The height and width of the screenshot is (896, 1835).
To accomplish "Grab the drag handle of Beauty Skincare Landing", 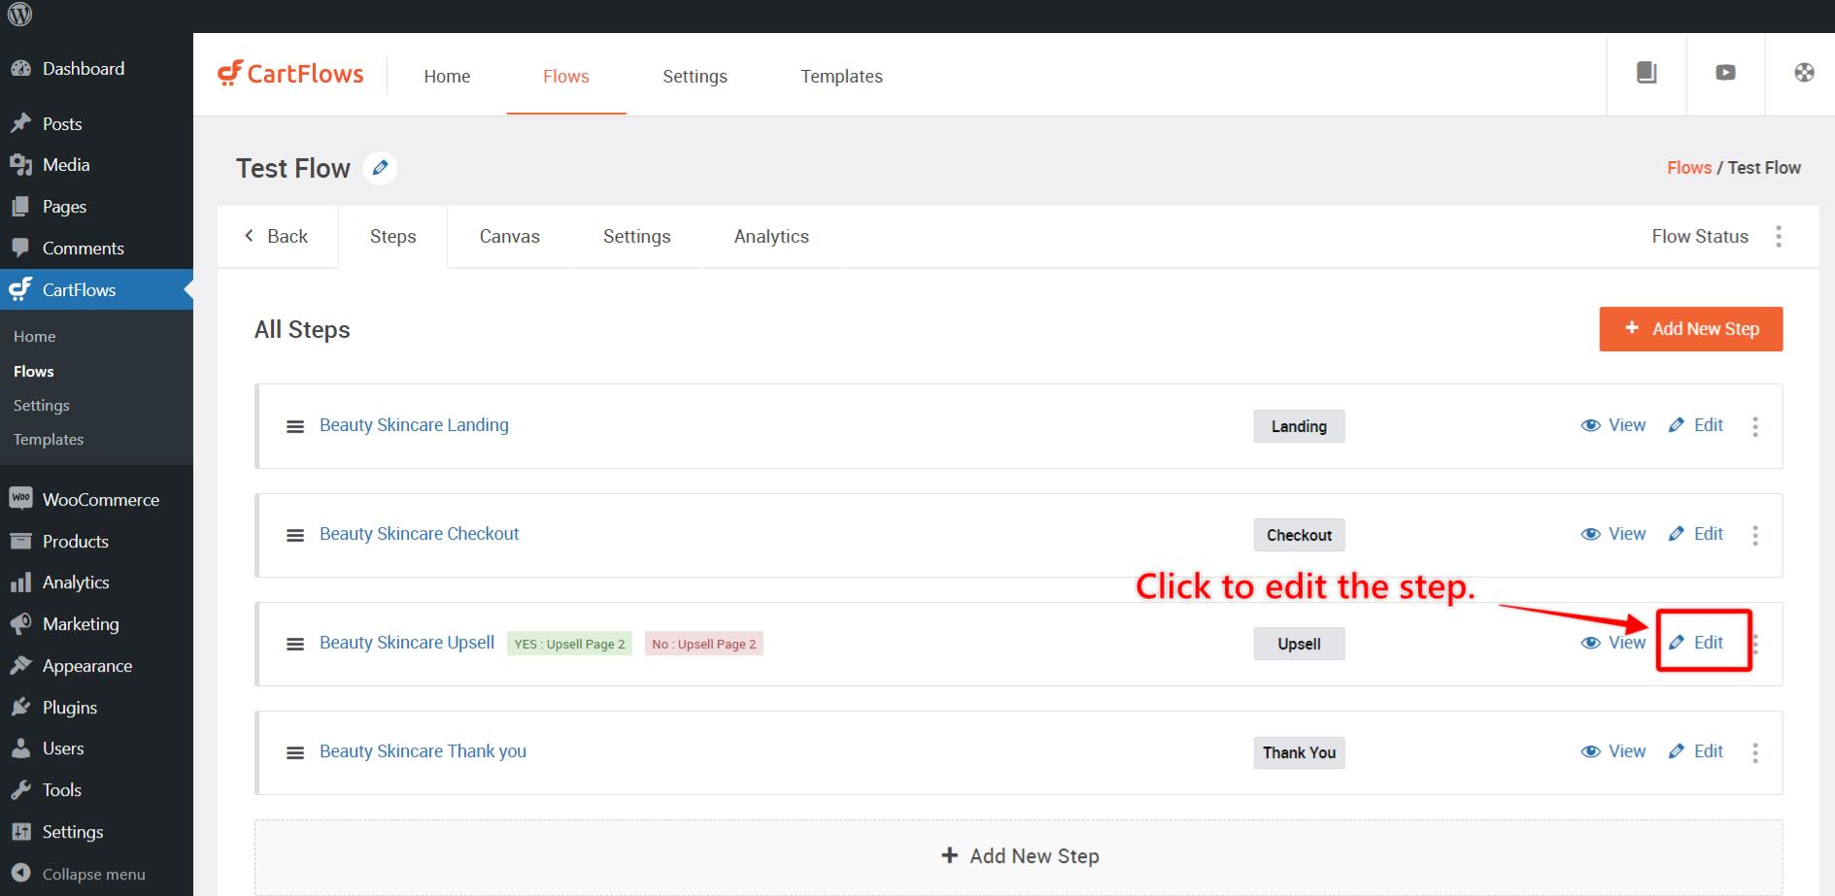I will [295, 427].
